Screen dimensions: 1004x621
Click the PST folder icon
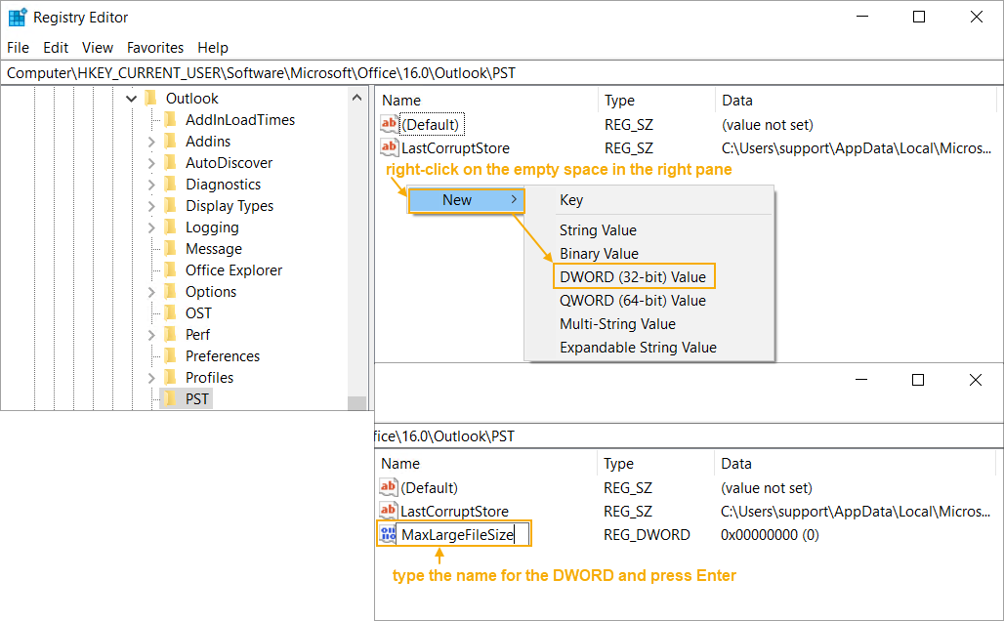(170, 398)
